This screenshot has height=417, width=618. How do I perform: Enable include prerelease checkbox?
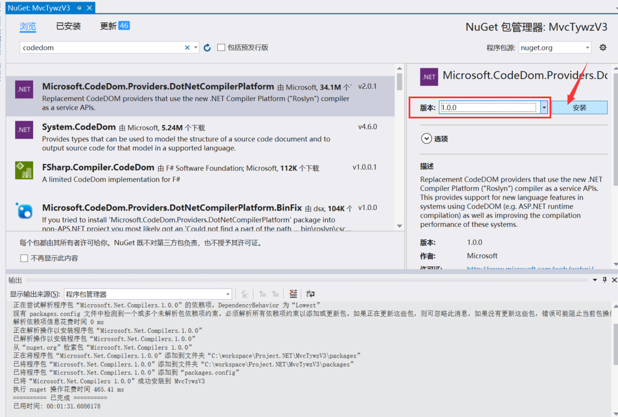point(221,47)
